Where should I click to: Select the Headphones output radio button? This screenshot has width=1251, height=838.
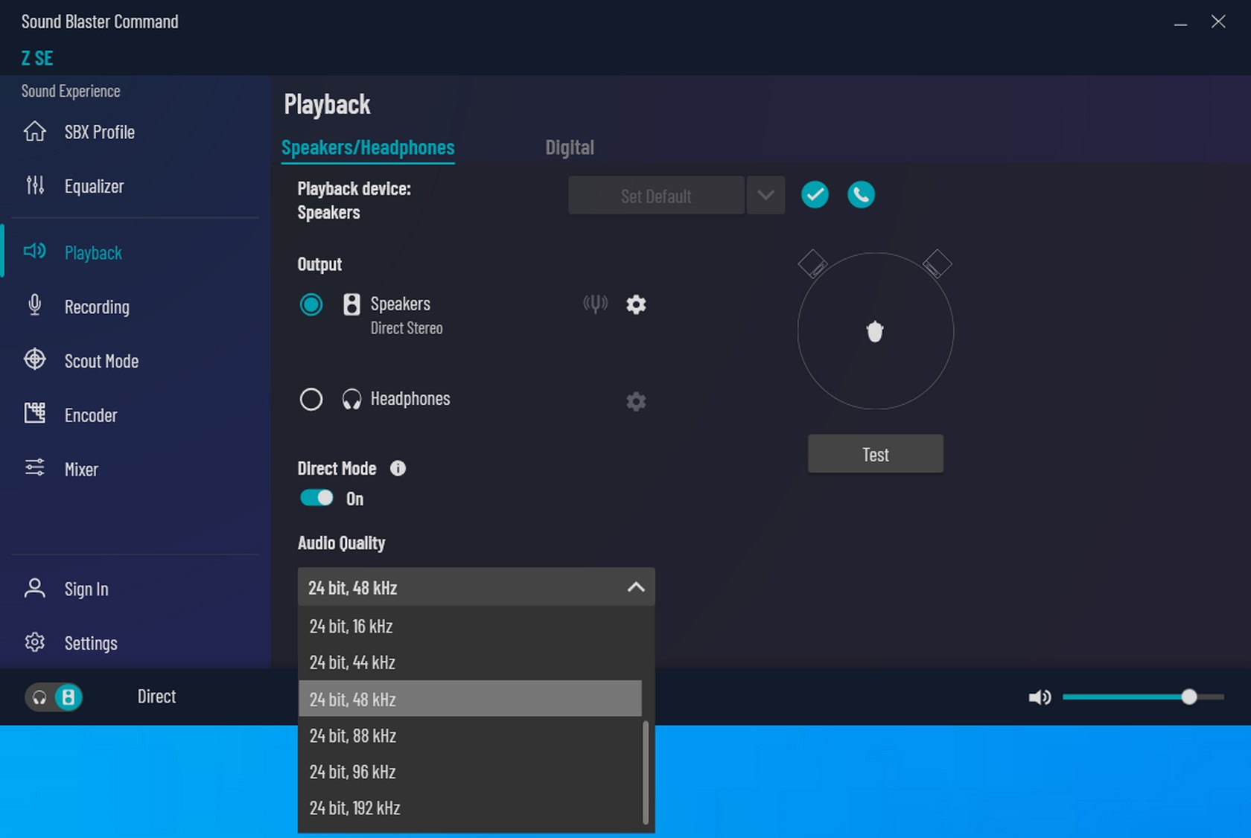click(x=311, y=400)
